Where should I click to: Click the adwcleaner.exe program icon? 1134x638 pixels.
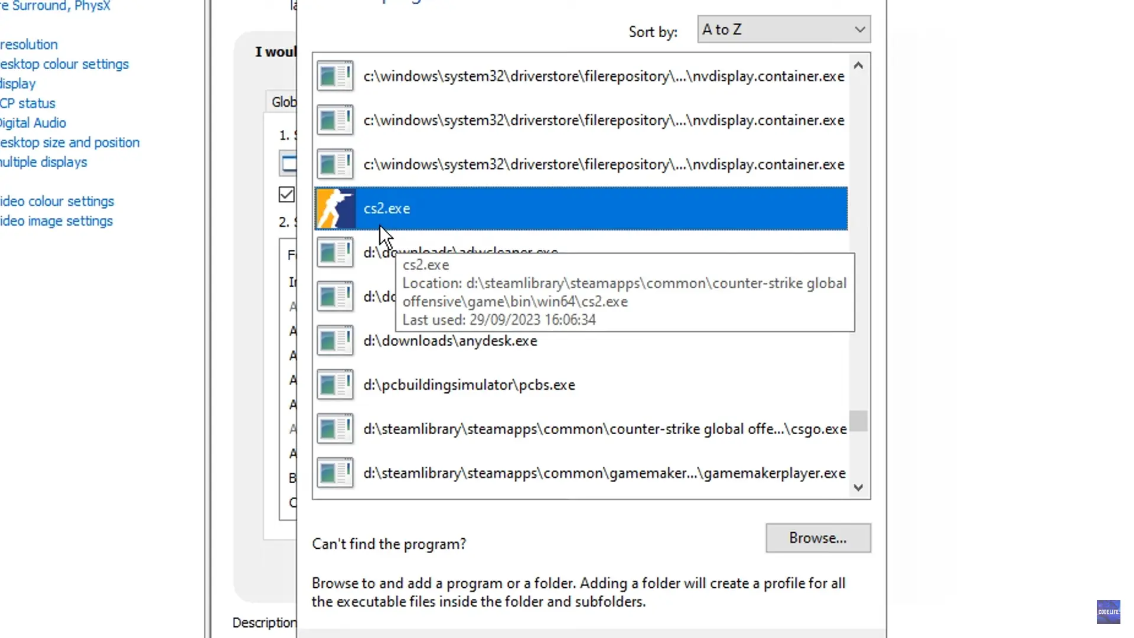[335, 253]
